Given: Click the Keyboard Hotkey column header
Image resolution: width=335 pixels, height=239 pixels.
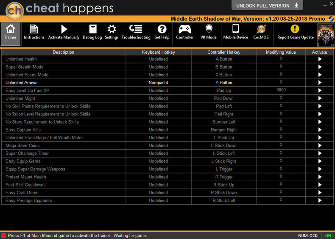Looking at the screenshot, I should coord(159,52).
